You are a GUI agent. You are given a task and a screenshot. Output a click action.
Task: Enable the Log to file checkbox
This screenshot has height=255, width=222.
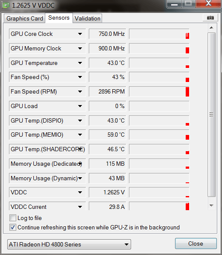(x=13, y=218)
